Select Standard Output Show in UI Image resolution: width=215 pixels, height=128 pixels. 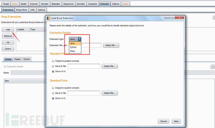(x=53, y=71)
